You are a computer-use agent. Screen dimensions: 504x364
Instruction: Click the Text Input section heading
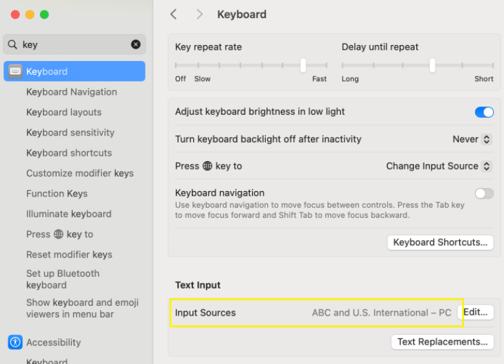[198, 285]
